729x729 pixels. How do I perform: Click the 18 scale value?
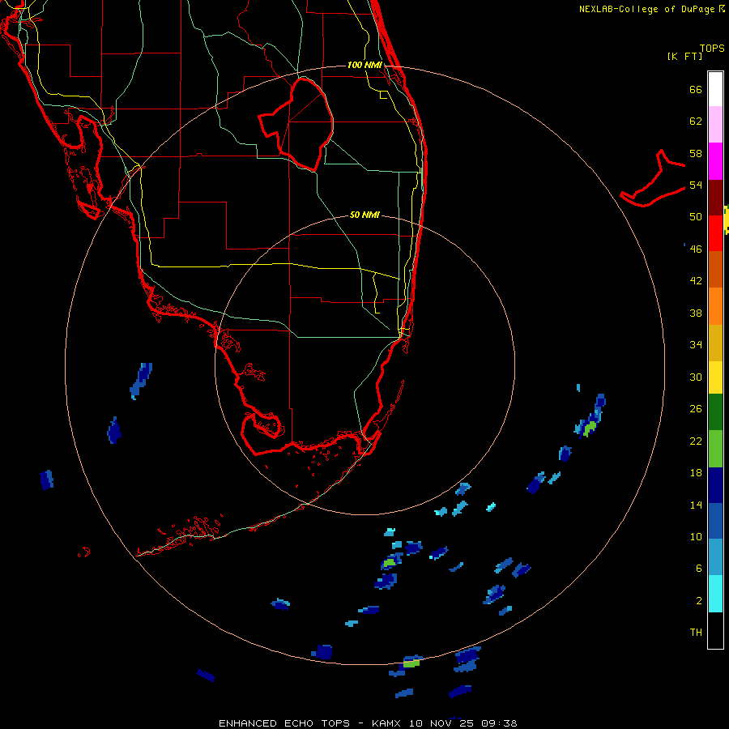coord(696,473)
